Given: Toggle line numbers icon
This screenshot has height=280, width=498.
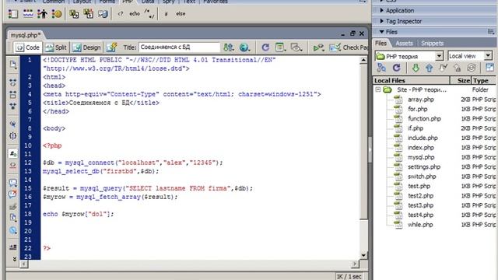Looking at the screenshot, I should (x=13, y=154).
